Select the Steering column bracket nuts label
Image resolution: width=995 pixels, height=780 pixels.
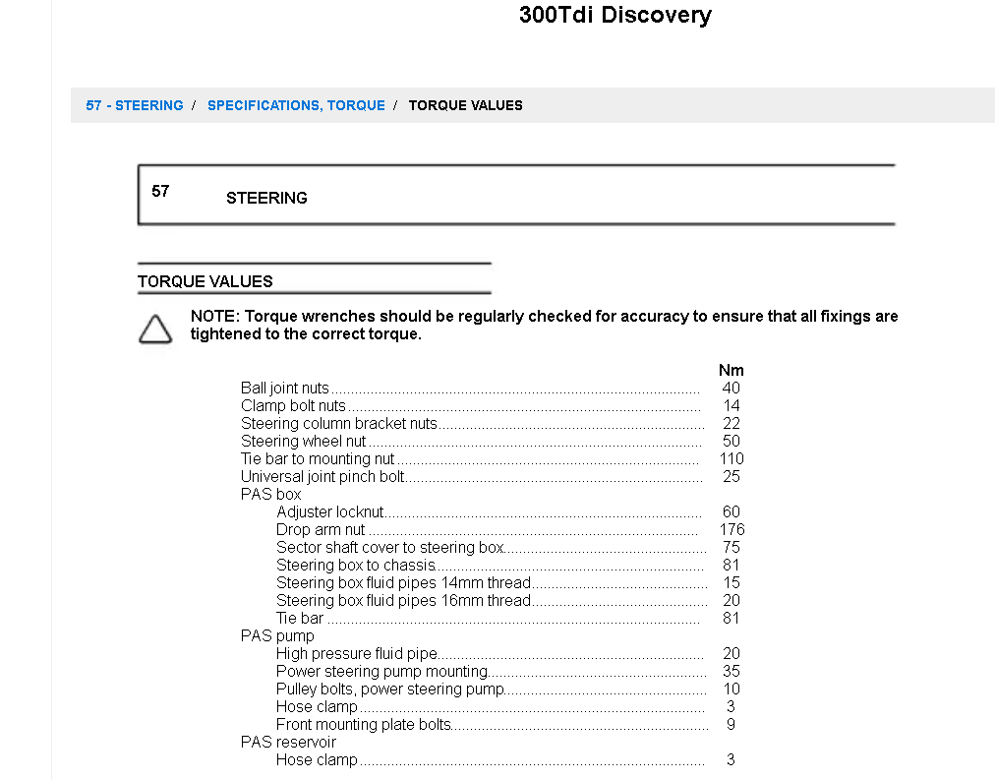tap(339, 423)
